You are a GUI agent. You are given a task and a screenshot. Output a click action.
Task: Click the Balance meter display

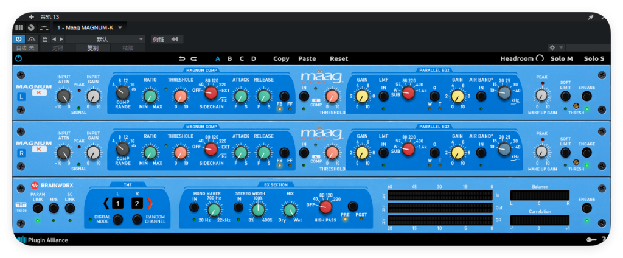540,195
